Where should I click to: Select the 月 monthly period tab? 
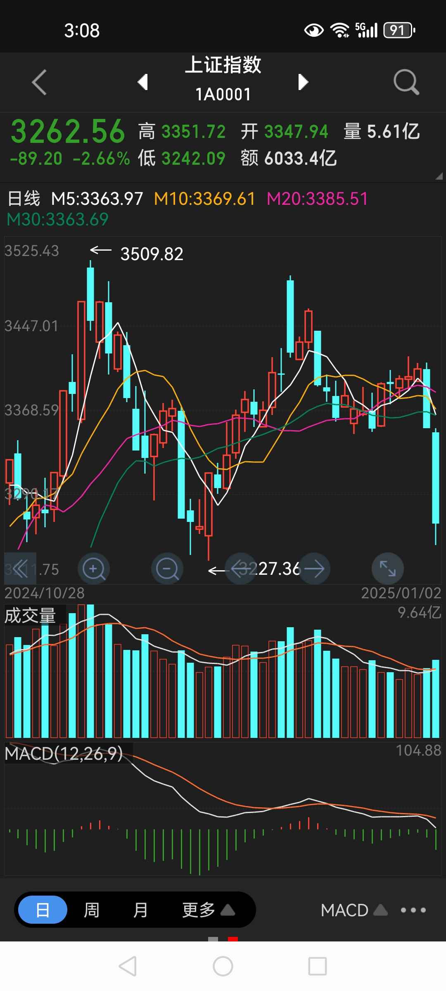[x=140, y=910]
